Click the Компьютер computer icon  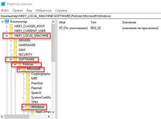(x=7, y=22)
